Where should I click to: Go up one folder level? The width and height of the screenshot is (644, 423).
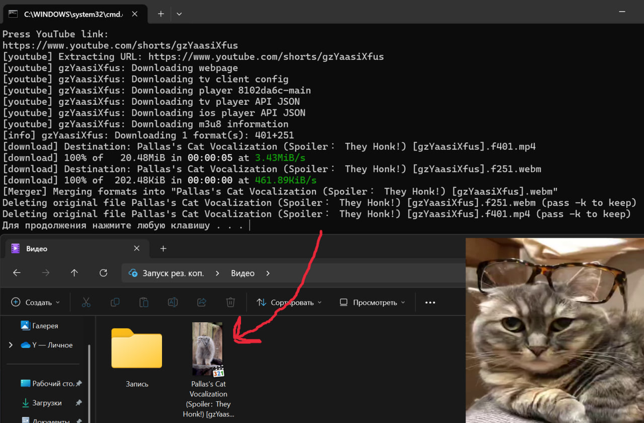pyautogui.click(x=74, y=273)
